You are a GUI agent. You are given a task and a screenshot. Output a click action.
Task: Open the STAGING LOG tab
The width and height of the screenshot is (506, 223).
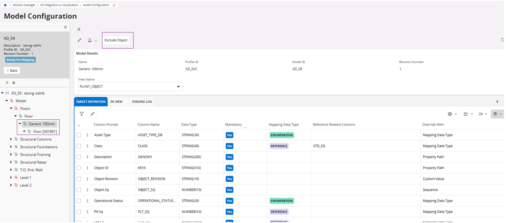point(142,102)
